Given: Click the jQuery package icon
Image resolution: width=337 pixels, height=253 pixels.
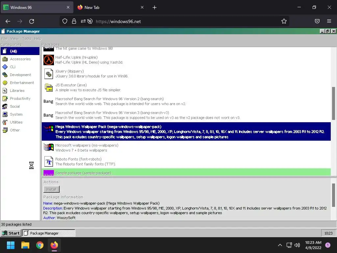Looking at the screenshot, I should [x=49, y=74].
